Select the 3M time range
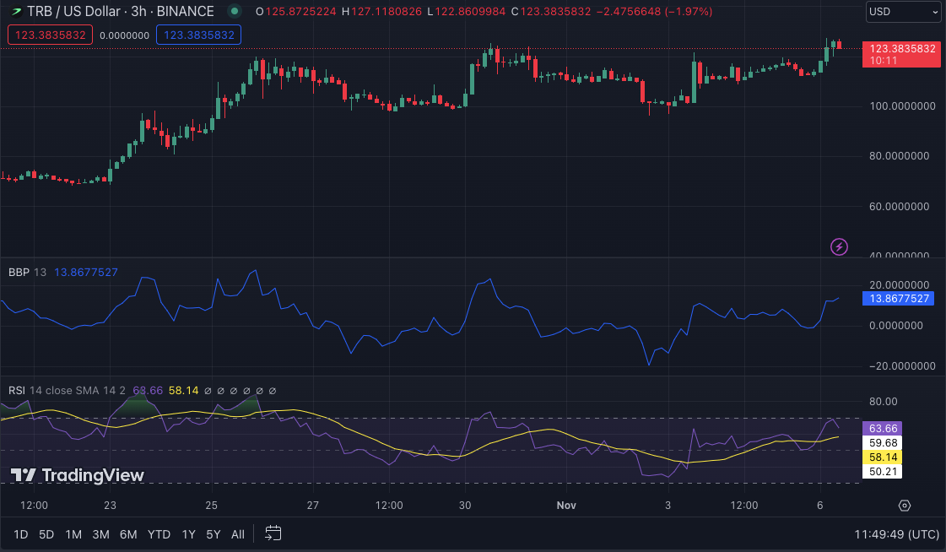The height and width of the screenshot is (552, 946). pyautogui.click(x=100, y=534)
